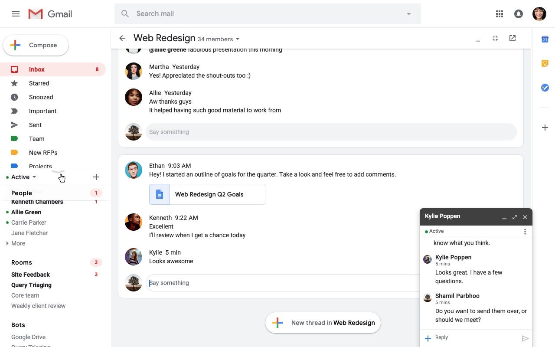
Task: Open Tasks in the side panel
Action: coord(545,88)
